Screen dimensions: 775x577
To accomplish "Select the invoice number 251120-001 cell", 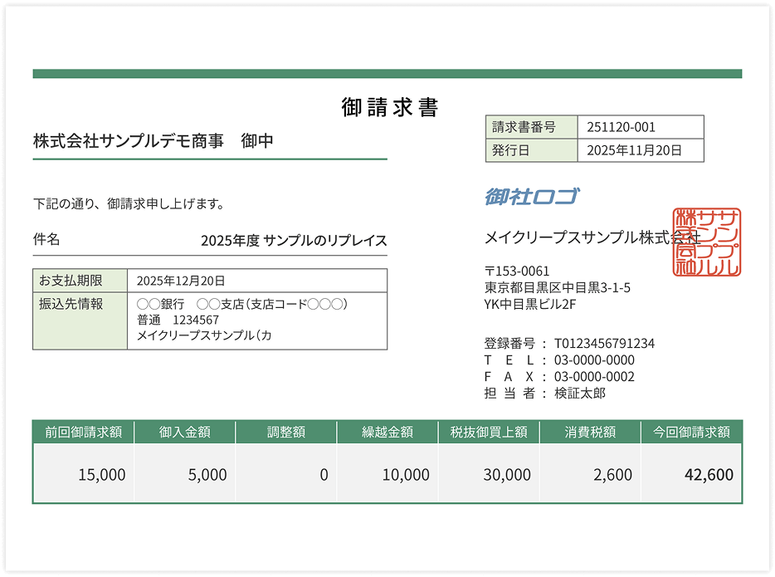I will coord(640,127).
